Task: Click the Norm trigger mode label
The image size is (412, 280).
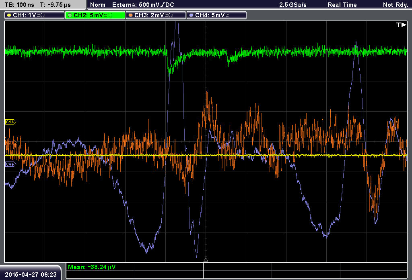Action: coord(98,5)
